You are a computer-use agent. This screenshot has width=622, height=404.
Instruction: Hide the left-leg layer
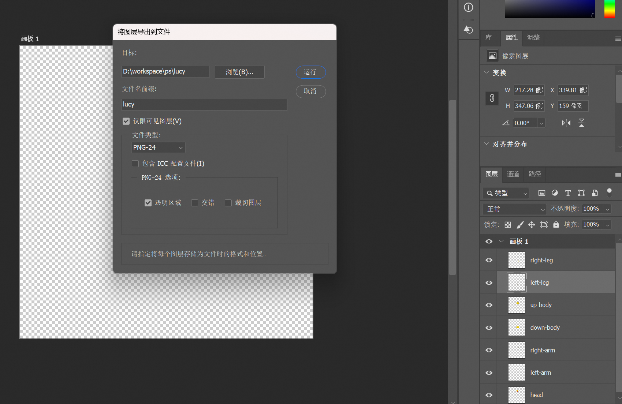pyautogui.click(x=489, y=283)
